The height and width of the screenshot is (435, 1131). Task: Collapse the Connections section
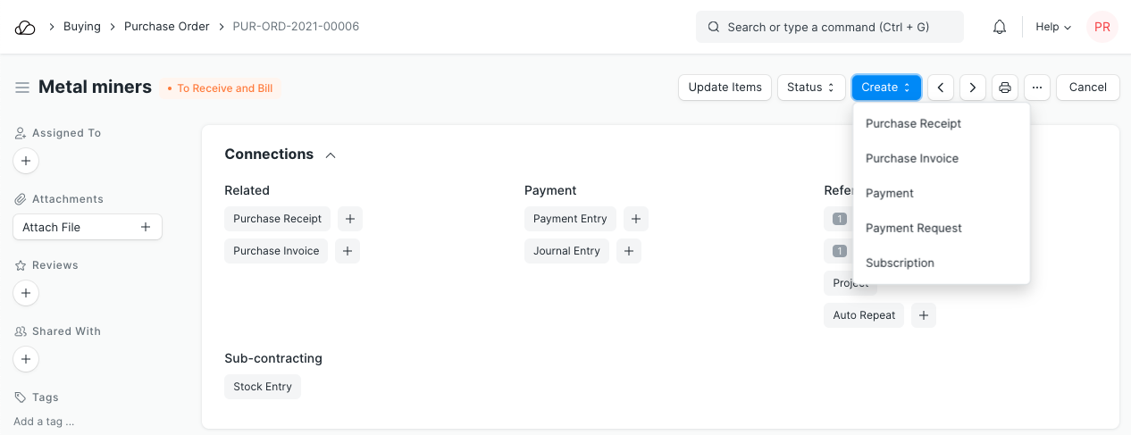[331, 155]
